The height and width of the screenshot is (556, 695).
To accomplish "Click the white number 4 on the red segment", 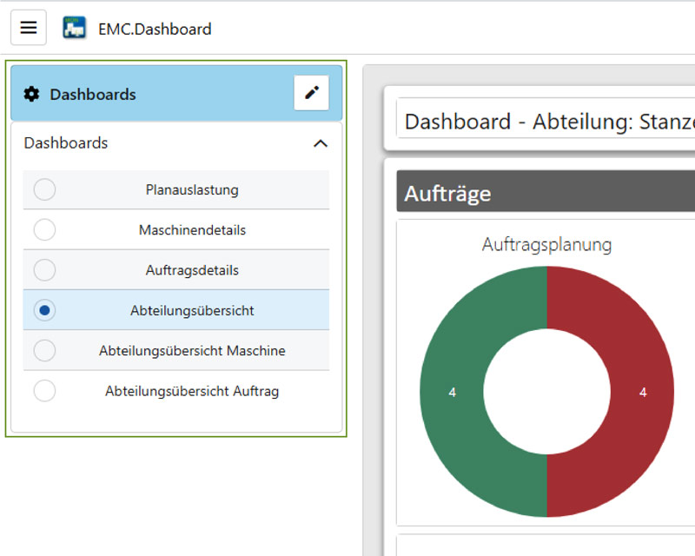I will tap(642, 393).
